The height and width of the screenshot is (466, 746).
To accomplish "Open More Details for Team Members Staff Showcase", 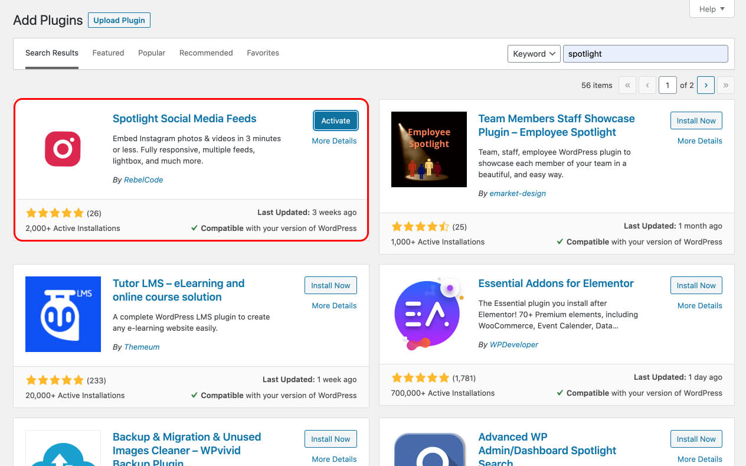I will [700, 141].
